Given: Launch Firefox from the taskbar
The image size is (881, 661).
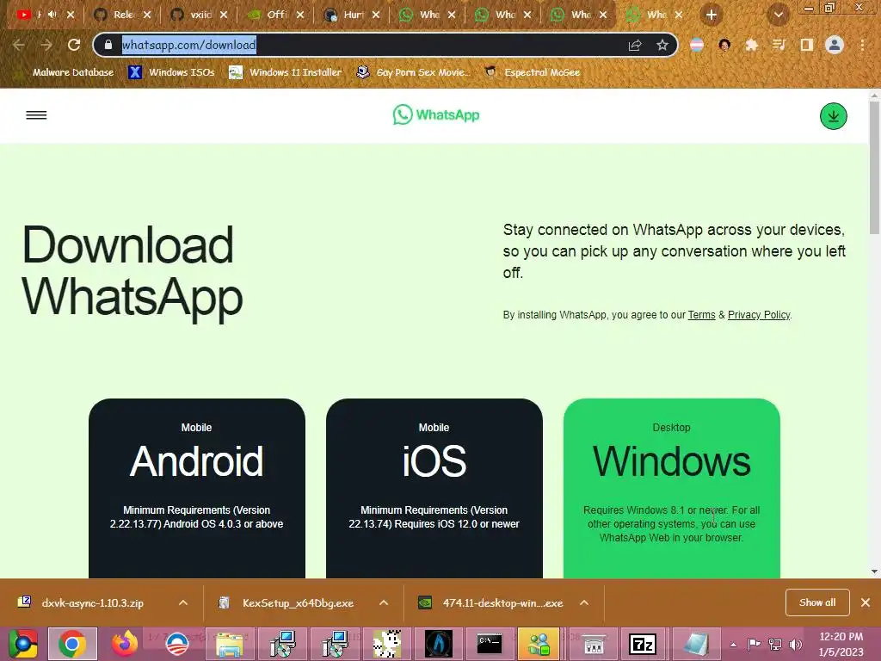Looking at the screenshot, I should 125,644.
